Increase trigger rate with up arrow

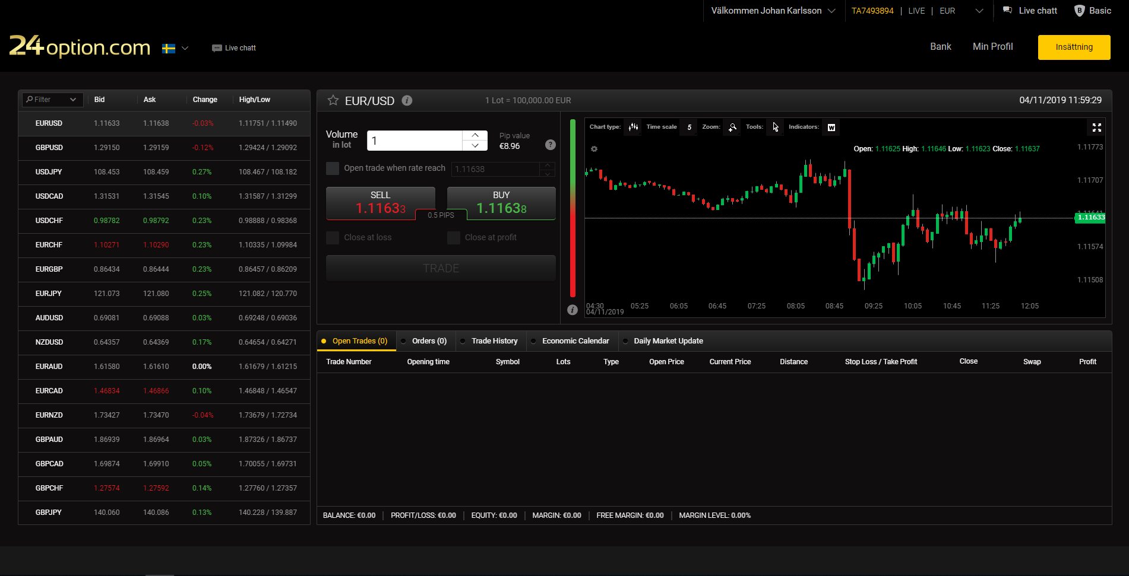click(x=548, y=166)
